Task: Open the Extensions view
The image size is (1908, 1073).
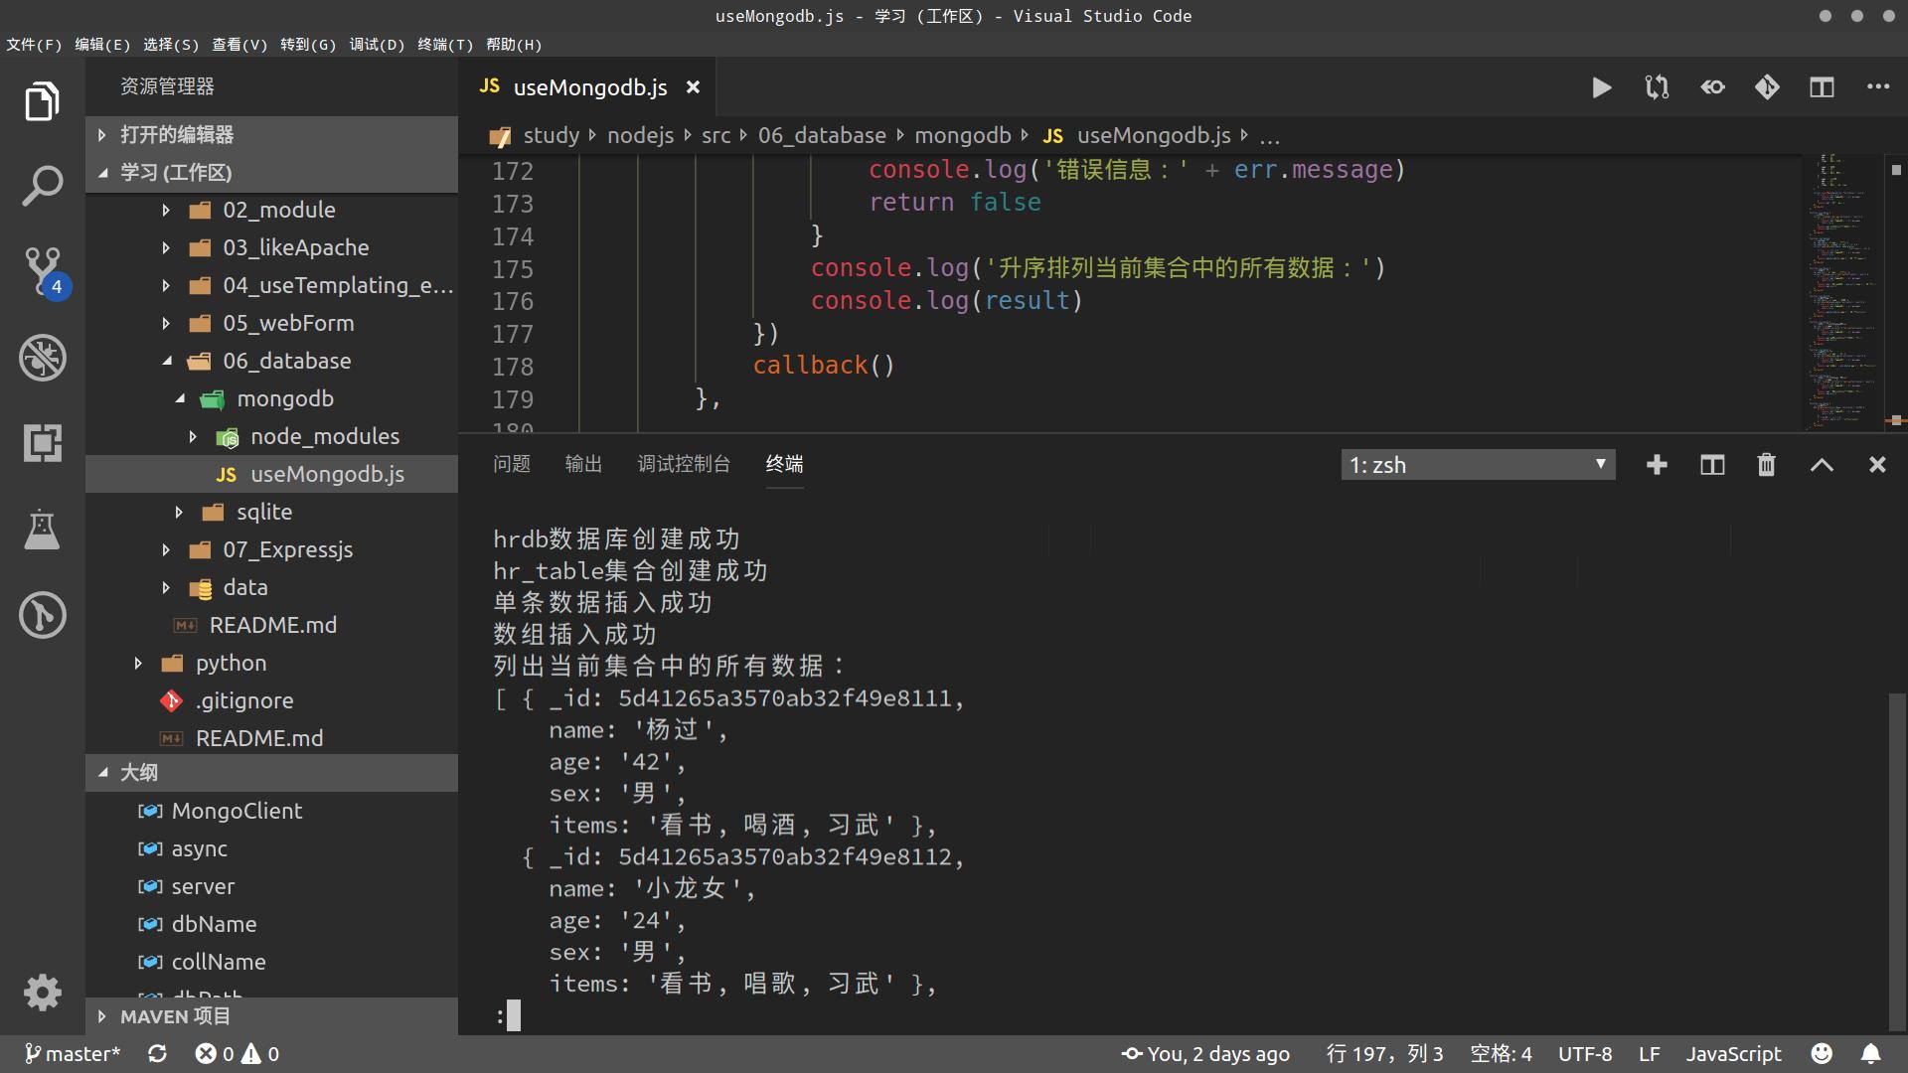Action: click(42, 443)
